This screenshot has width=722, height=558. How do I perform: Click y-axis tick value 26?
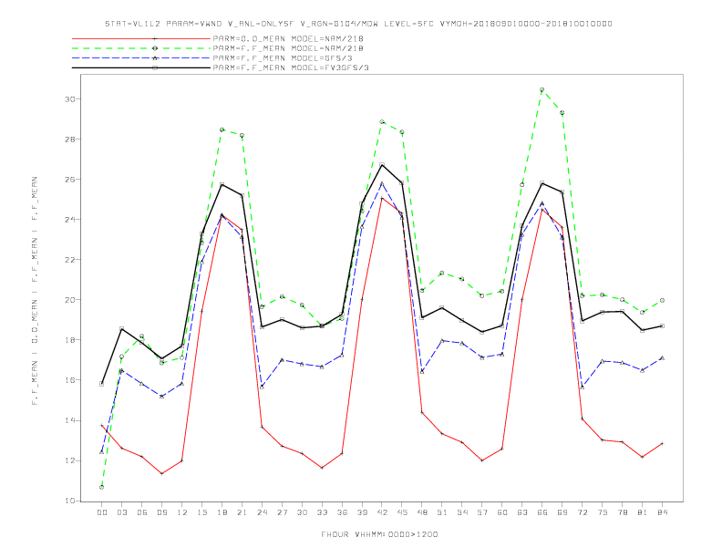click(x=71, y=179)
